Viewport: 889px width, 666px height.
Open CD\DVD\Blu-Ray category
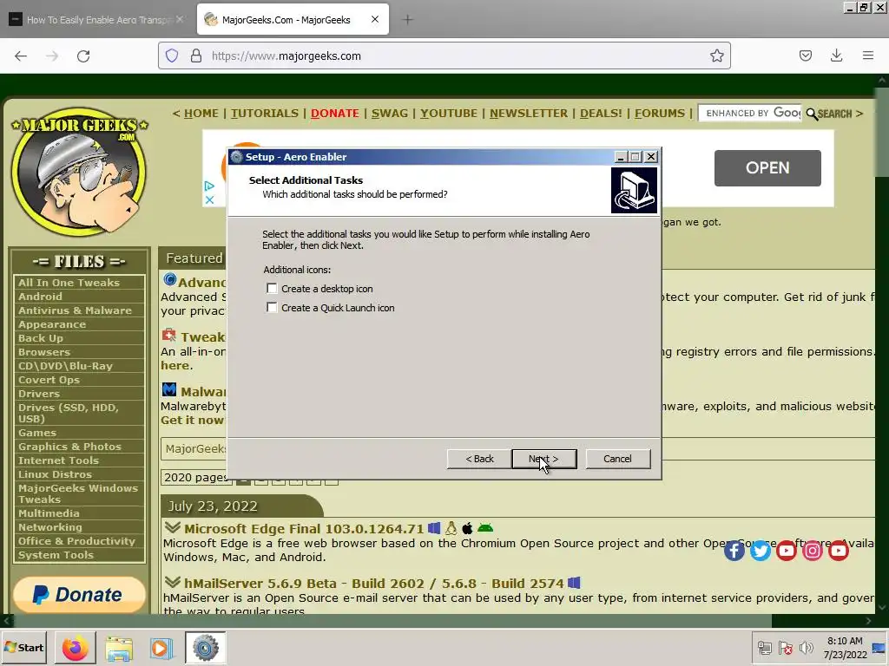coord(65,366)
